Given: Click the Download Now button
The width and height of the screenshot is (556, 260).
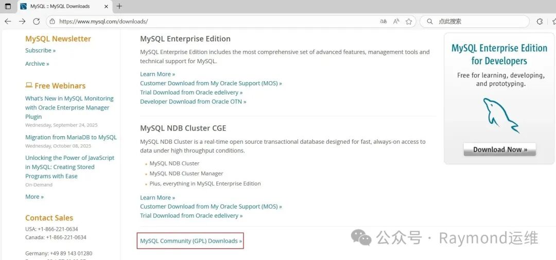Looking at the screenshot, I should point(499,150).
